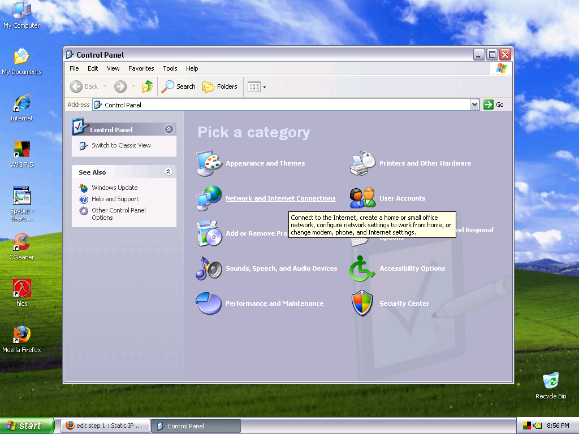Image resolution: width=579 pixels, height=434 pixels.
Task: Click Other Control Panel Options link
Action: [119, 214]
